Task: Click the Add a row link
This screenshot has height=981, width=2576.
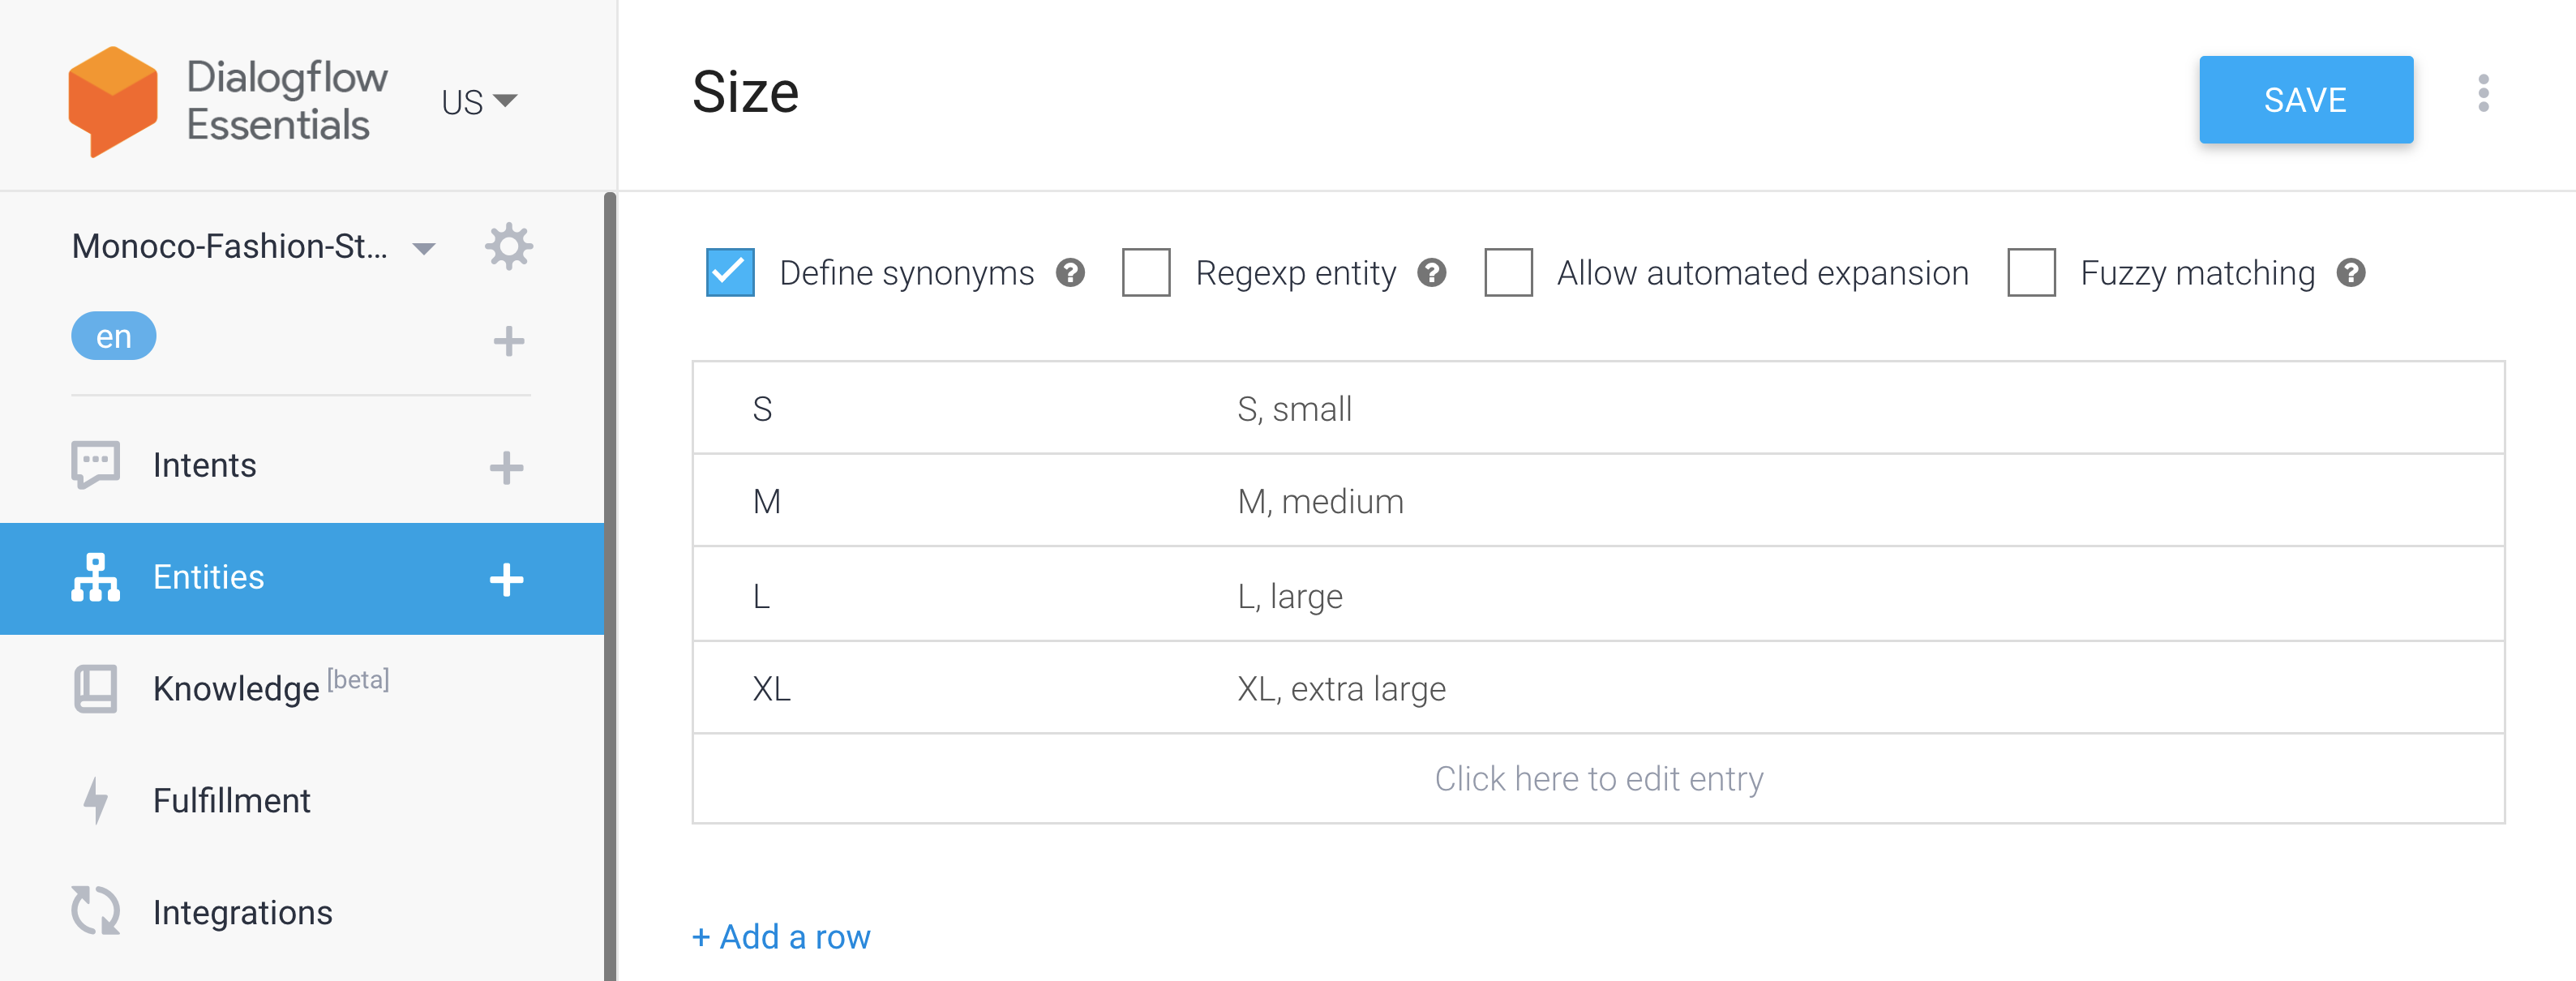Action: point(781,937)
